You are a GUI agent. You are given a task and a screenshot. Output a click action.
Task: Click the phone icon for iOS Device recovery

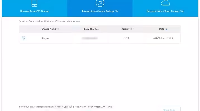(34, 3)
